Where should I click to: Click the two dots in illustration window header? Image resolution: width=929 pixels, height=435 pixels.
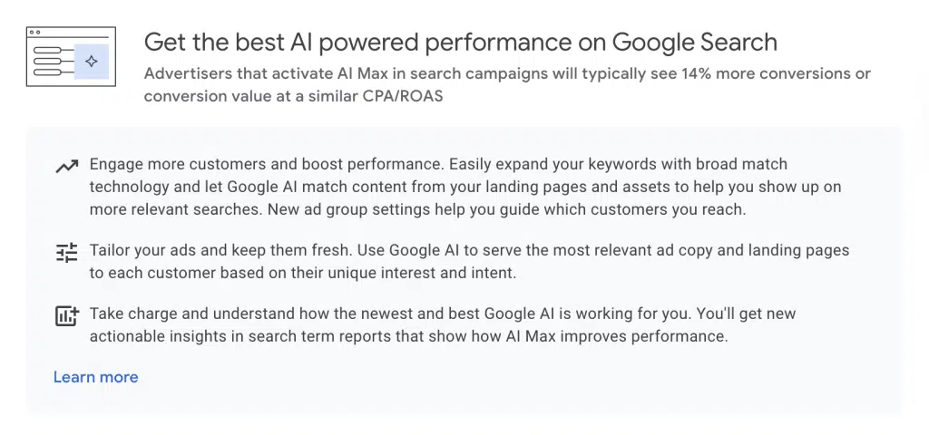(x=34, y=32)
